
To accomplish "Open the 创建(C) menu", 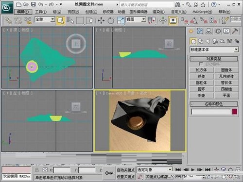I will [x=91, y=12].
